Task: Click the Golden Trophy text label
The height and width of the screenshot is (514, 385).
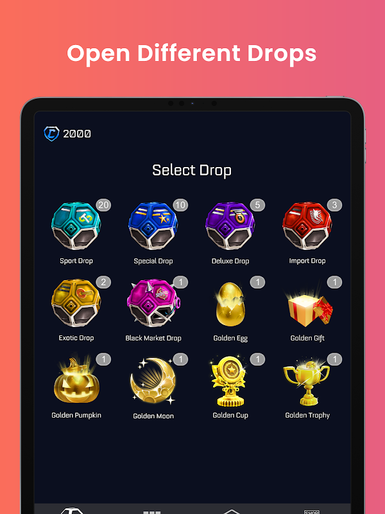Action: pyautogui.click(x=307, y=415)
